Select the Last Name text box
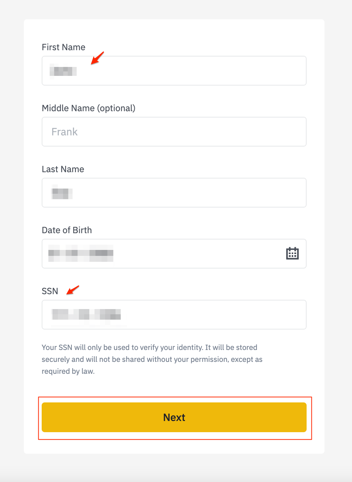The image size is (352, 482). 174,193
